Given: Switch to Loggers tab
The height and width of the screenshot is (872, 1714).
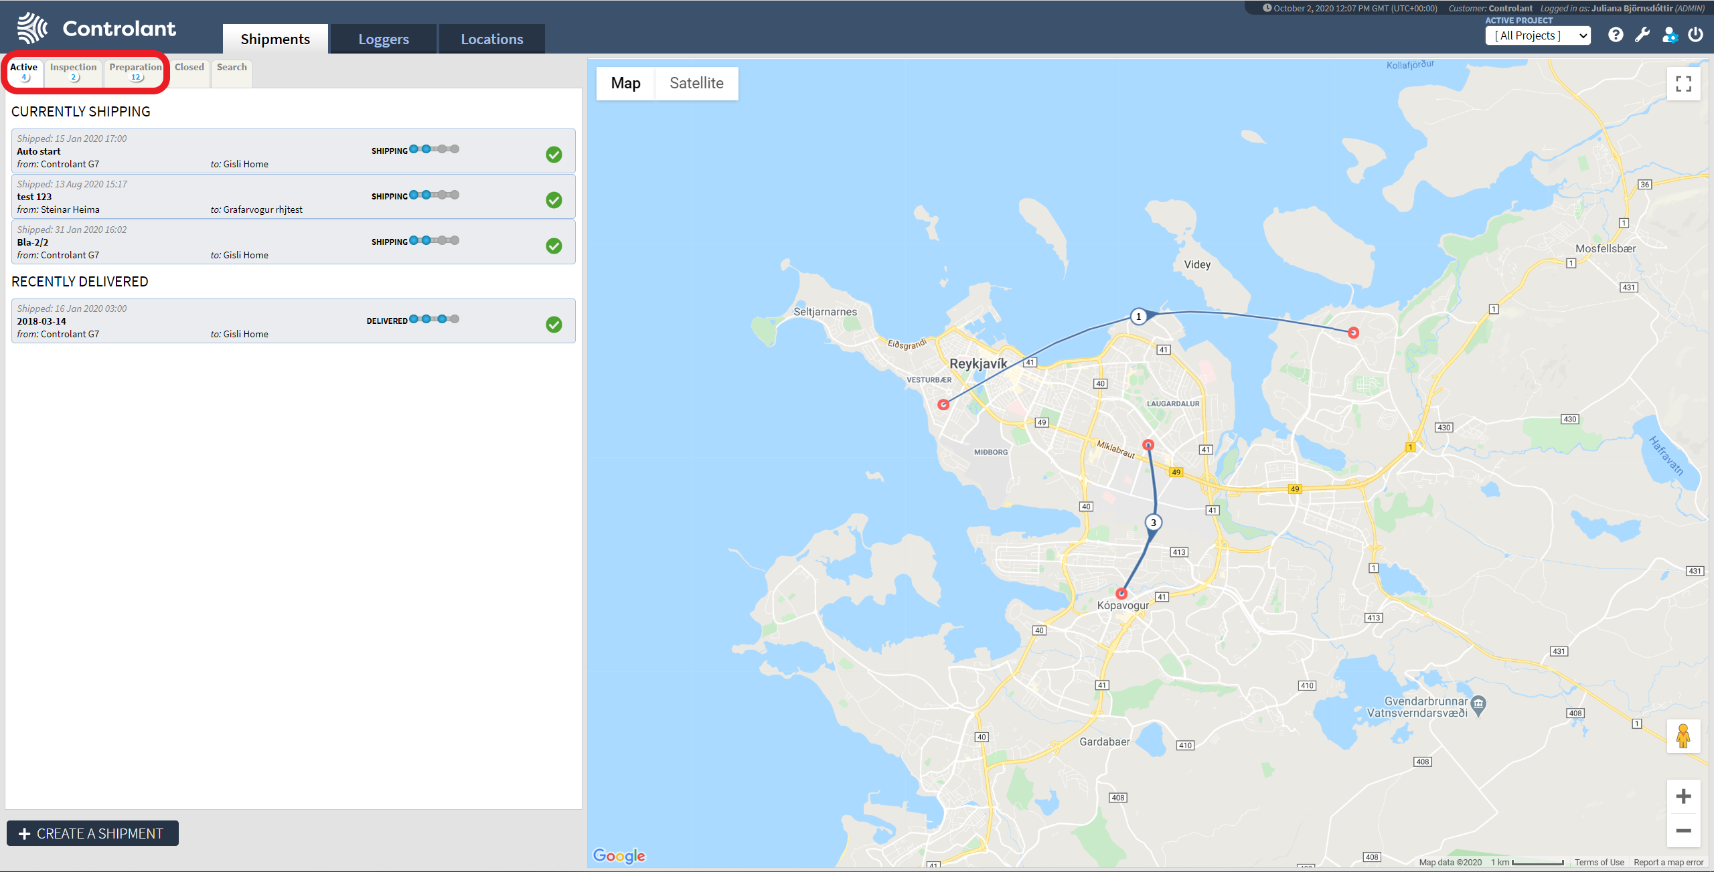Looking at the screenshot, I should (384, 39).
